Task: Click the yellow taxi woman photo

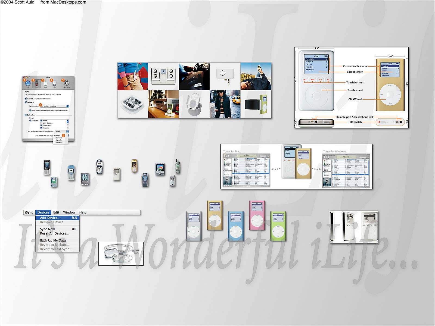Action: [x=225, y=104]
